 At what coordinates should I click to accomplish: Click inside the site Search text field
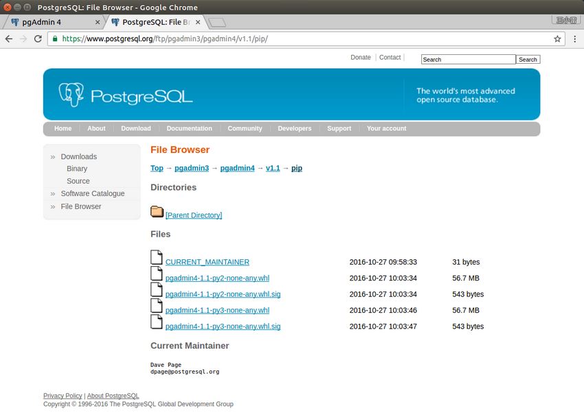(x=469, y=60)
